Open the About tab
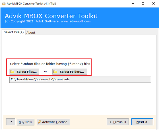159x130 pixels. click(31, 33)
